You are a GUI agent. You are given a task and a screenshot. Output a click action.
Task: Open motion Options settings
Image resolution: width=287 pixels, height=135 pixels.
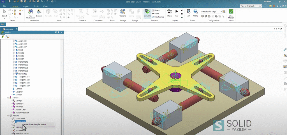click(x=123, y=13)
